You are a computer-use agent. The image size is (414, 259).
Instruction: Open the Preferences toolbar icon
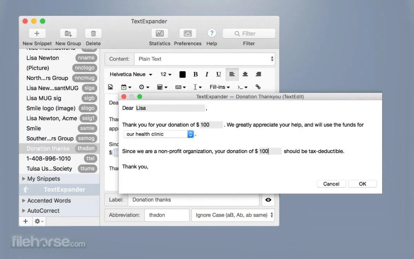[188, 33]
